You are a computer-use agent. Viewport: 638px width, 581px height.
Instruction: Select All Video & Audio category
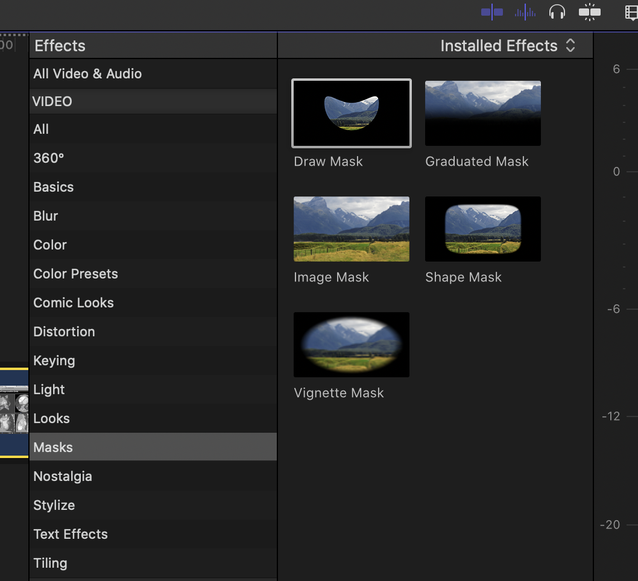pos(153,74)
